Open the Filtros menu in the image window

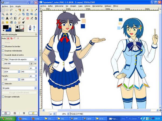pos(116,6)
